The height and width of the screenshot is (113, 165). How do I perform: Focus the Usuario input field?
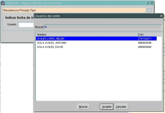[x=26, y=25]
